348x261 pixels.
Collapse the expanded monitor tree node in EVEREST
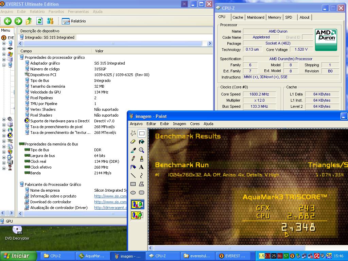pos(4,65)
